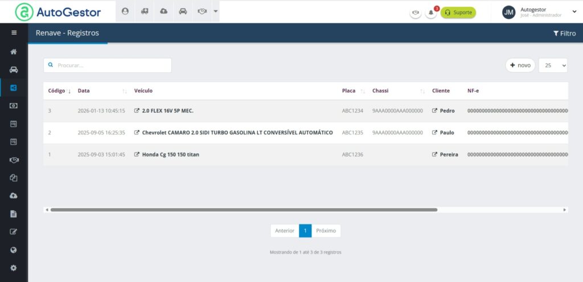The width and height of the screenshot is (583, 282).
Task: Click the horizontal scrollbar under the table
Action: coord(244,210)
